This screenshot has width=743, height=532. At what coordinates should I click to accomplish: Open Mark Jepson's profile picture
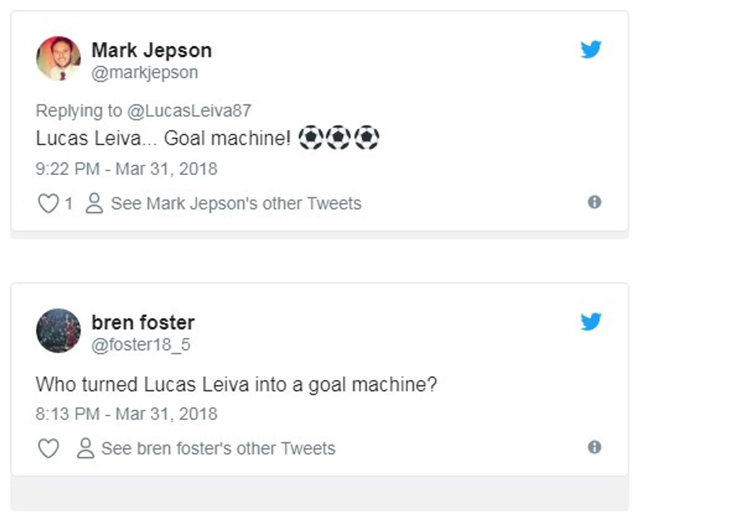pos(58,58)
